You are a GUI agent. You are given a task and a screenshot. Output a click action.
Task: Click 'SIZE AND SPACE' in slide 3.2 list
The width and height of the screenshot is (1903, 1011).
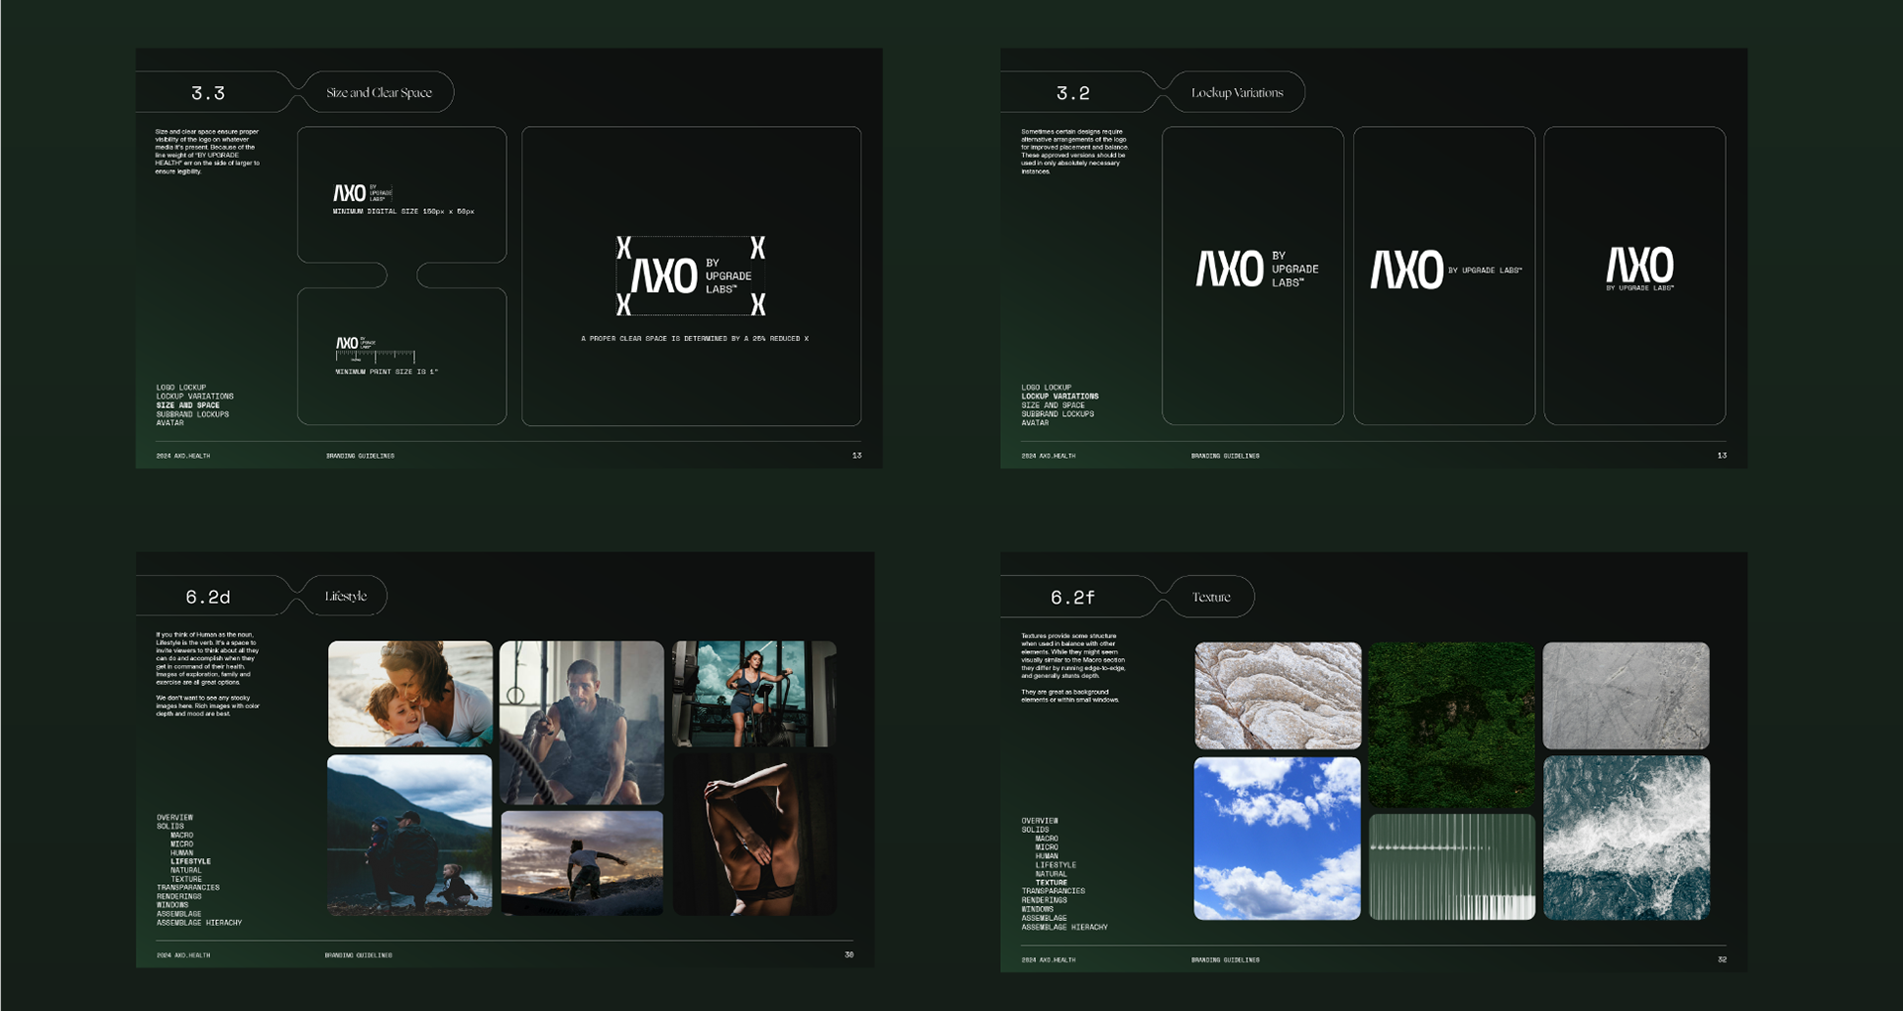(x=1053, y=405)
